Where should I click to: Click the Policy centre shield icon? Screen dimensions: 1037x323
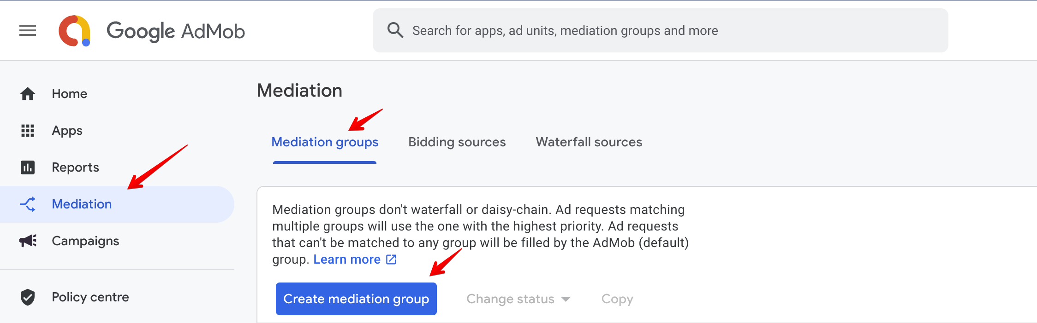pyautogui.click(x=28, y=297)
